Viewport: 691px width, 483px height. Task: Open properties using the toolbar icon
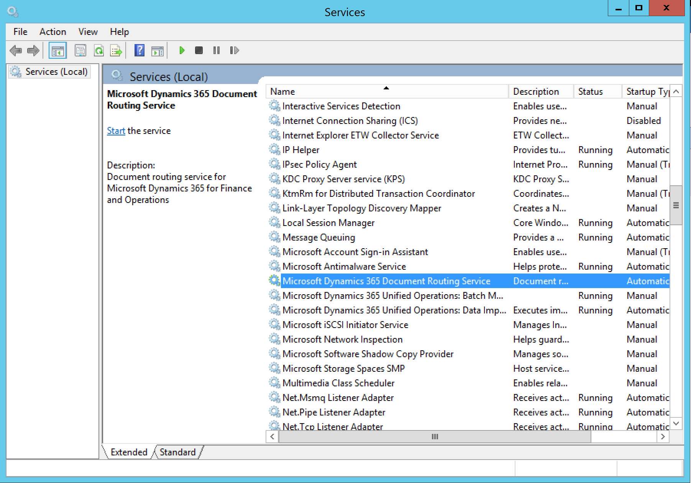[x=80, y=50]
